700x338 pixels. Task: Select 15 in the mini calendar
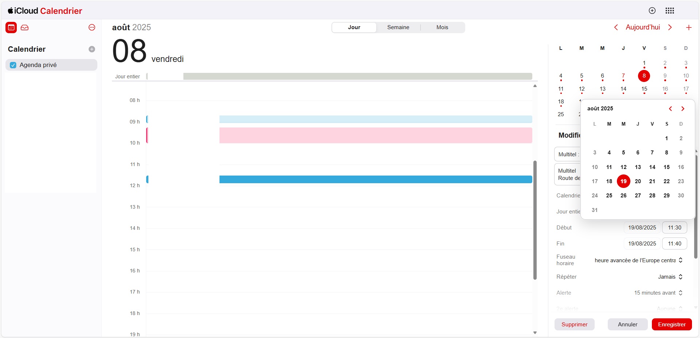click(644, 89)
